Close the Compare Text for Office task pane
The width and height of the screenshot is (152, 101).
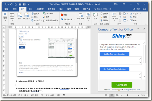click(x=144, y=29)
